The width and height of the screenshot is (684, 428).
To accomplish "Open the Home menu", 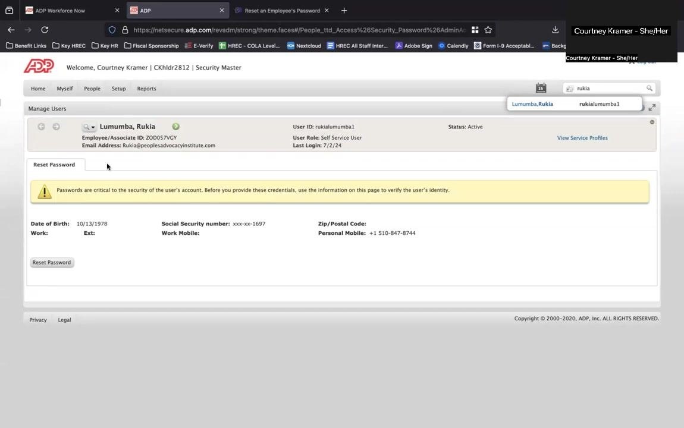I will pos(38,89).
